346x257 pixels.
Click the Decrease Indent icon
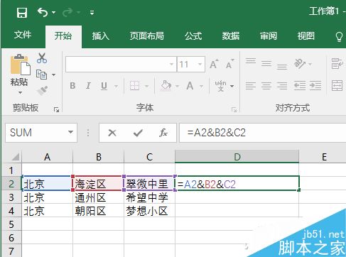[300, 86]
